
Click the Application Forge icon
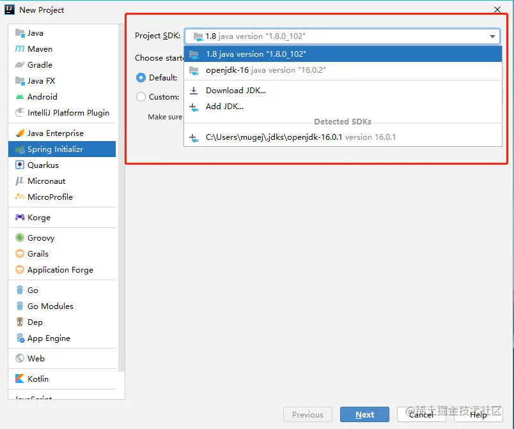pos(20,269)
